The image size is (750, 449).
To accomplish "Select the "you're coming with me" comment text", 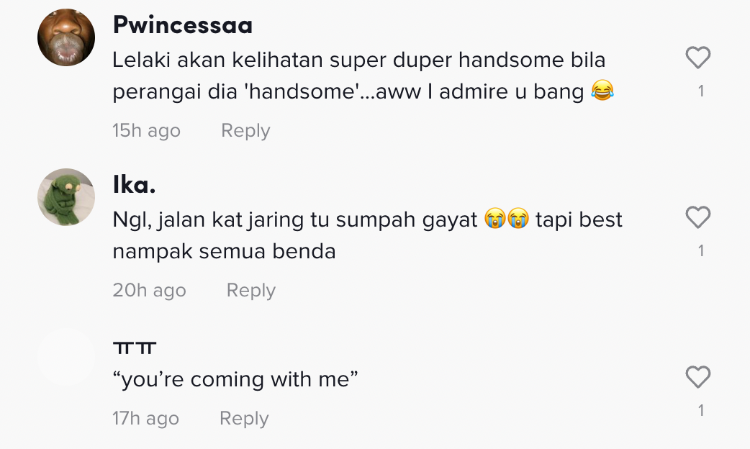I will coord(235,379).
